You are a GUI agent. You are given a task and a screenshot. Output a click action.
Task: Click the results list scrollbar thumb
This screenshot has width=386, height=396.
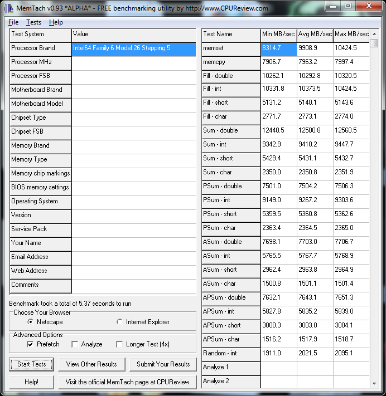(374, 43)
